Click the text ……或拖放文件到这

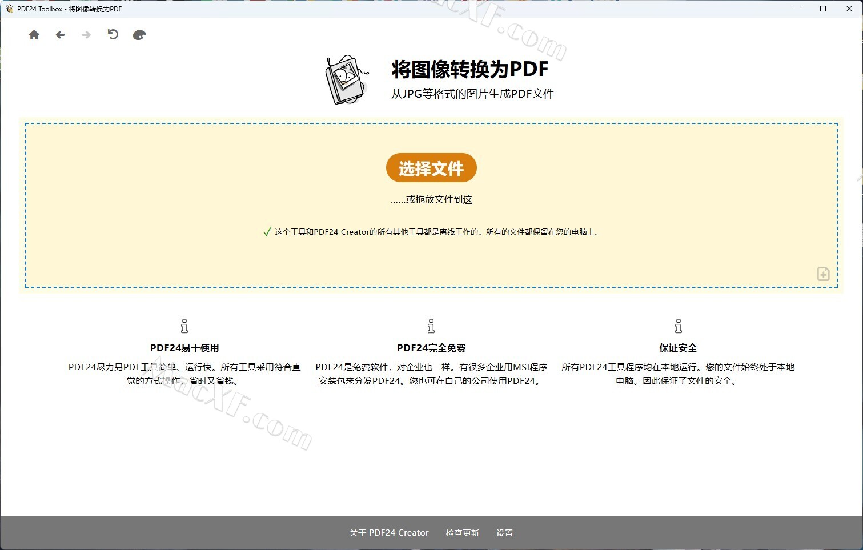(431, 199)
